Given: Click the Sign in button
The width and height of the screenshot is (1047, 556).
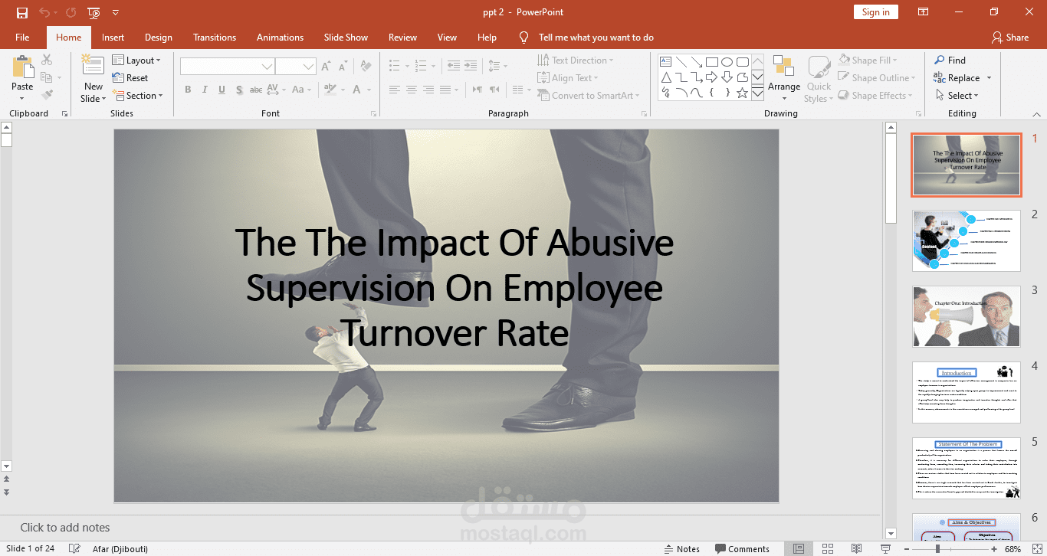Looking at the screenshot, I should 875,12.
